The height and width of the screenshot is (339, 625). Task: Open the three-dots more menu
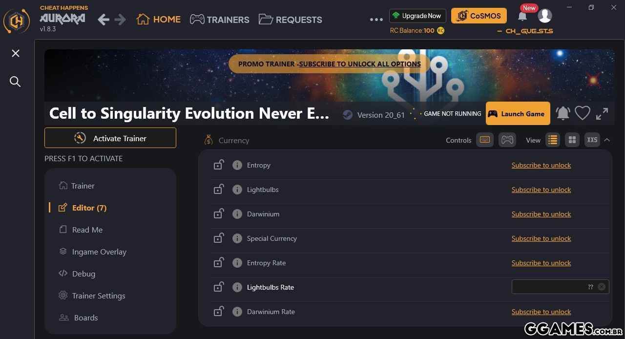(x=376, y=20)
